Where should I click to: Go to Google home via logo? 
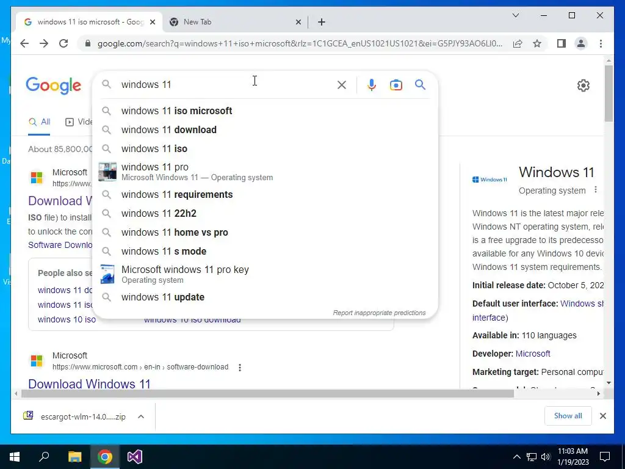click(54, 85)
